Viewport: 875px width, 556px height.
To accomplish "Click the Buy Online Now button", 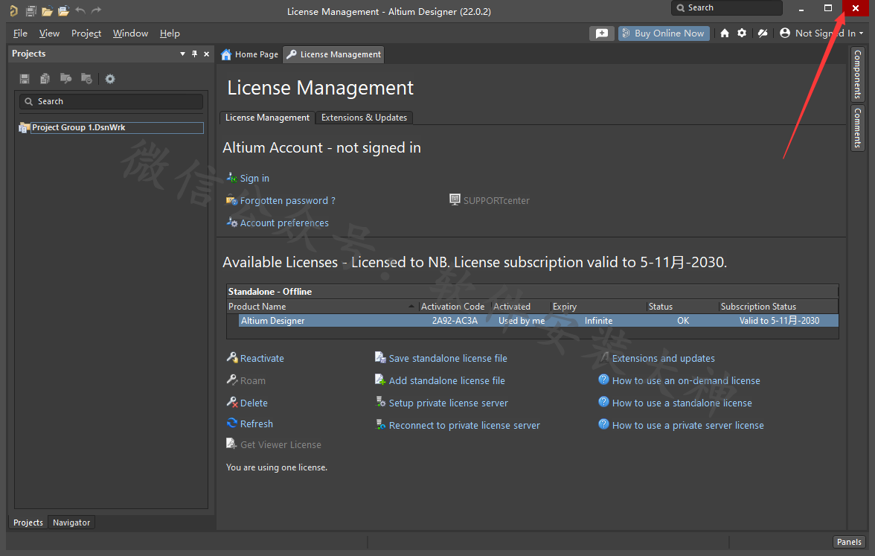I will pyautogui.click(x=664, y=33).
